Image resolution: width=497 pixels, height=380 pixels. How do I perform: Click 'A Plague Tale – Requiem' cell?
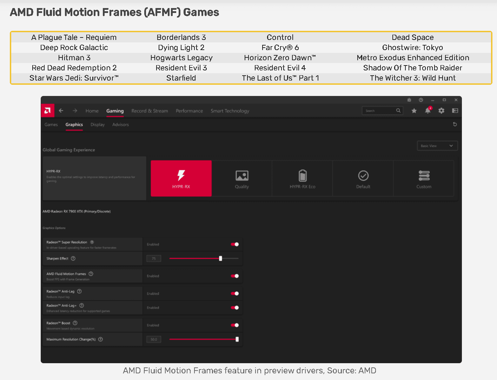click(74, 37)
